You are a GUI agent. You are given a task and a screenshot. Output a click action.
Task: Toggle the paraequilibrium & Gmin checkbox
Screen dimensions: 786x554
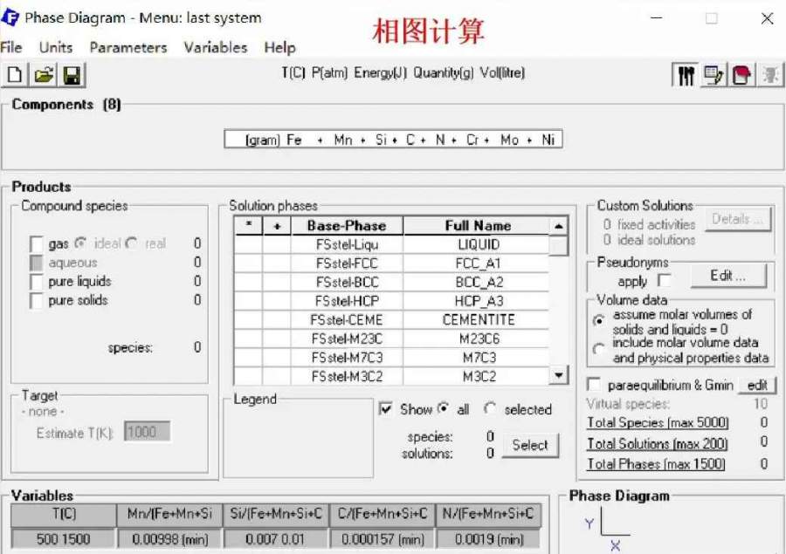[x=595, y=385]
